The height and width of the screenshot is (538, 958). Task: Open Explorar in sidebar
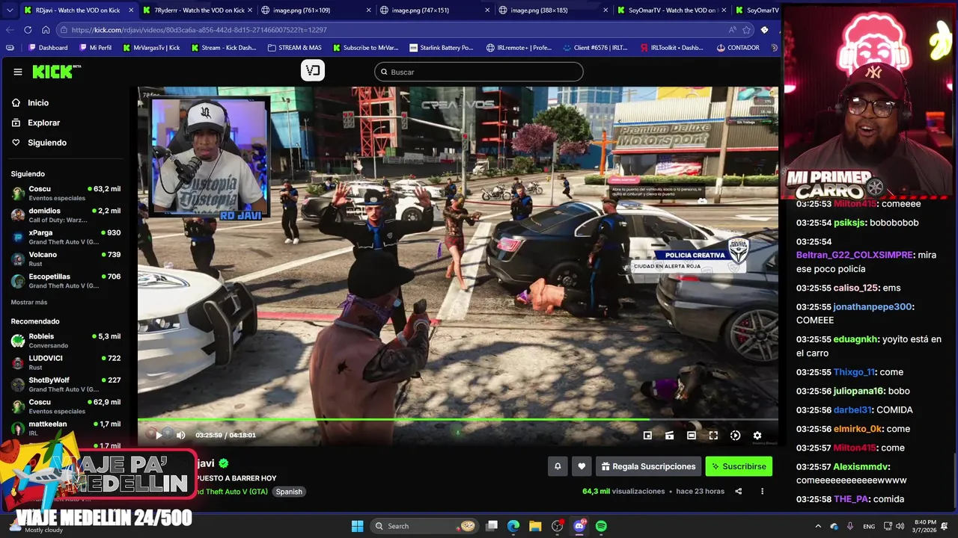43,123
